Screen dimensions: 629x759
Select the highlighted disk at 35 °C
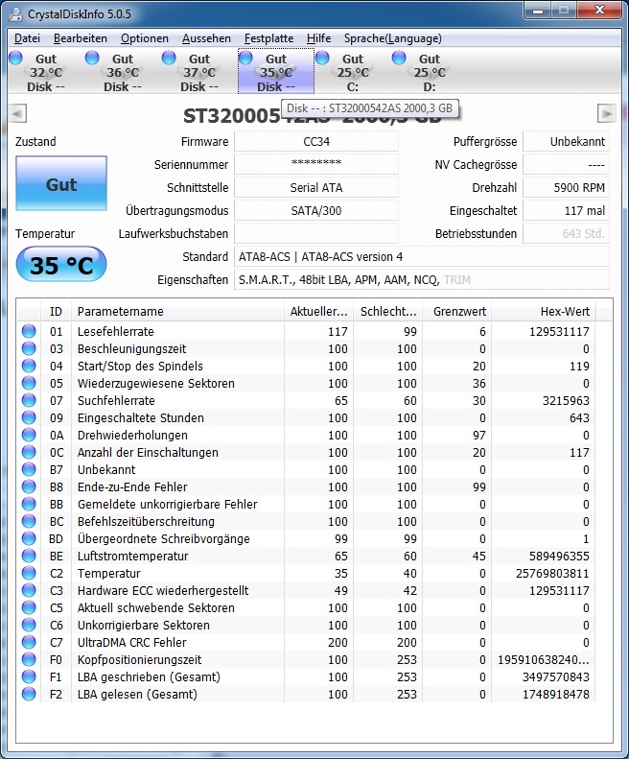[x=276, y=72]
